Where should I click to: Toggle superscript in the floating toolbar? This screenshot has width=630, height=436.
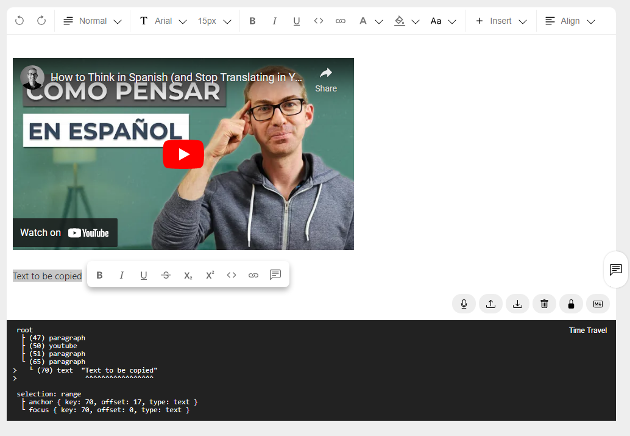coord(210,274)
